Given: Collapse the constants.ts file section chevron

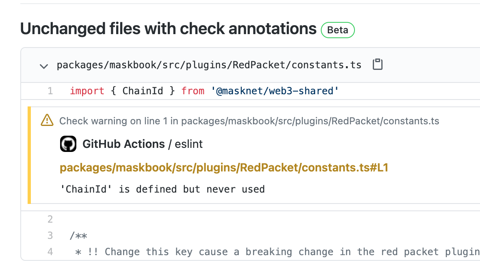Looking at the screenshot, I should [x=44, y=66].
